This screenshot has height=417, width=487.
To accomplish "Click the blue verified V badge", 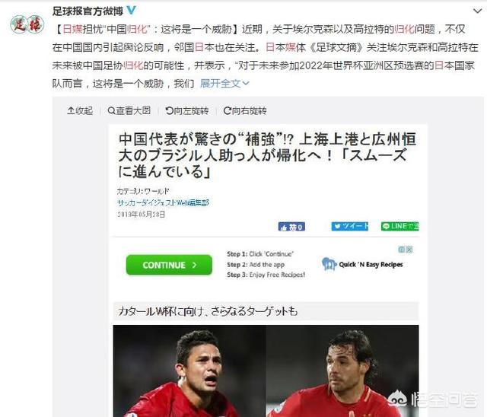I will point(132,11).
